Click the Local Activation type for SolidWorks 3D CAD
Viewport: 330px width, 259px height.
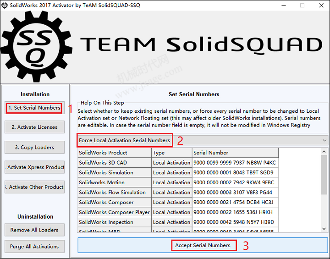[172, 163]
